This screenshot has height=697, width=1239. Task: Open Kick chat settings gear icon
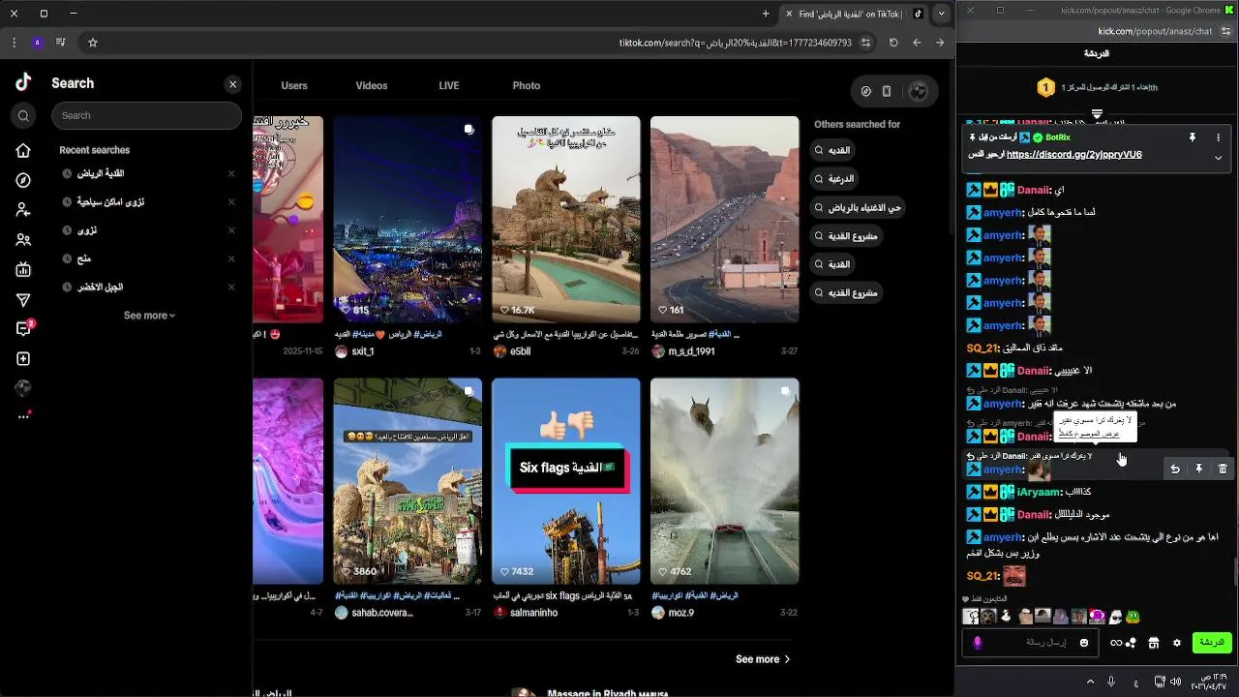[x=1177, y=643]
